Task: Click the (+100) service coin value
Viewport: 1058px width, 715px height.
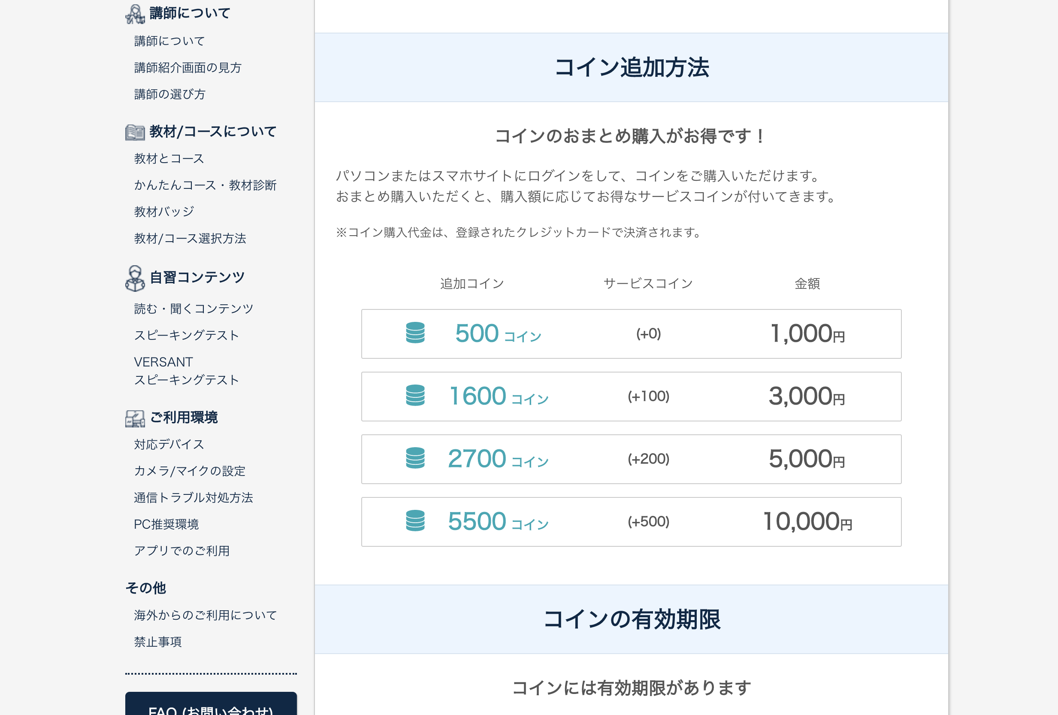Action: tap(648, 396)
